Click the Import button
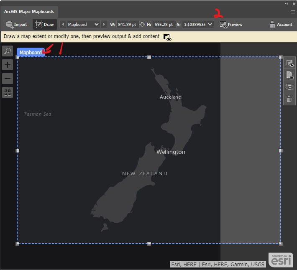Image resolution: width=297 pixels, height=270 pixels. point(16,24)
